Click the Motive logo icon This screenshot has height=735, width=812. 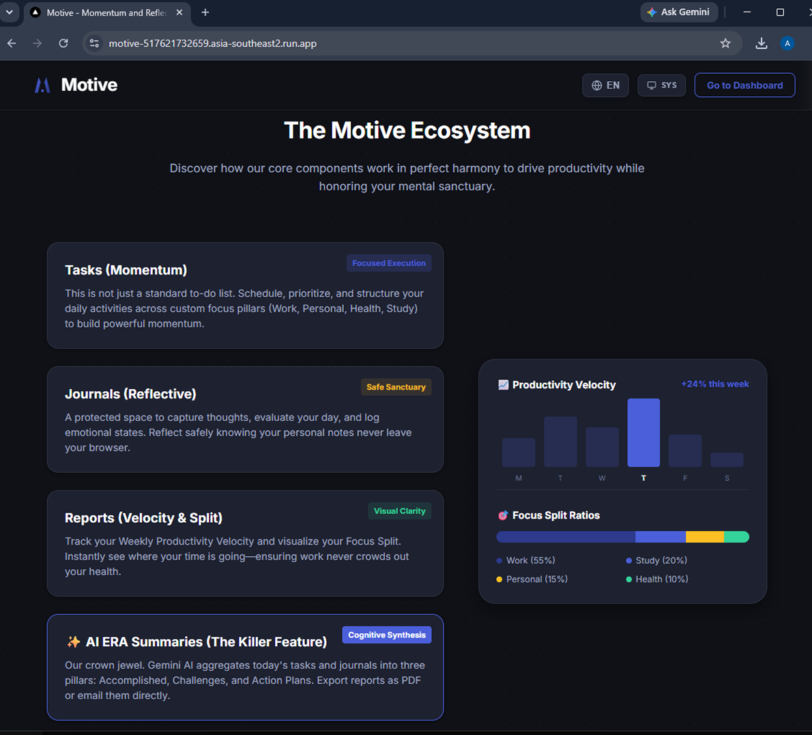pyautogui.click(x=42, y=85)
